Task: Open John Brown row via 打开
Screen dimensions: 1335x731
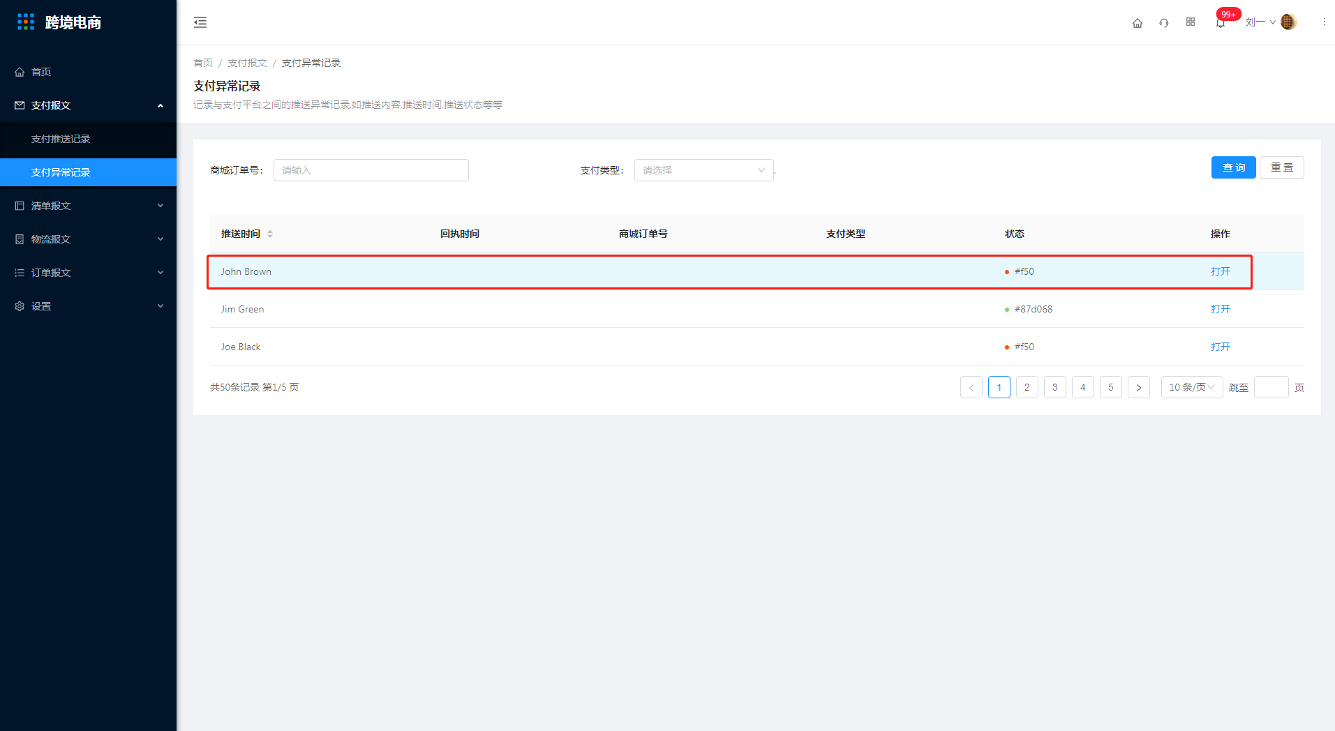Action: (x=1221, y=271)
